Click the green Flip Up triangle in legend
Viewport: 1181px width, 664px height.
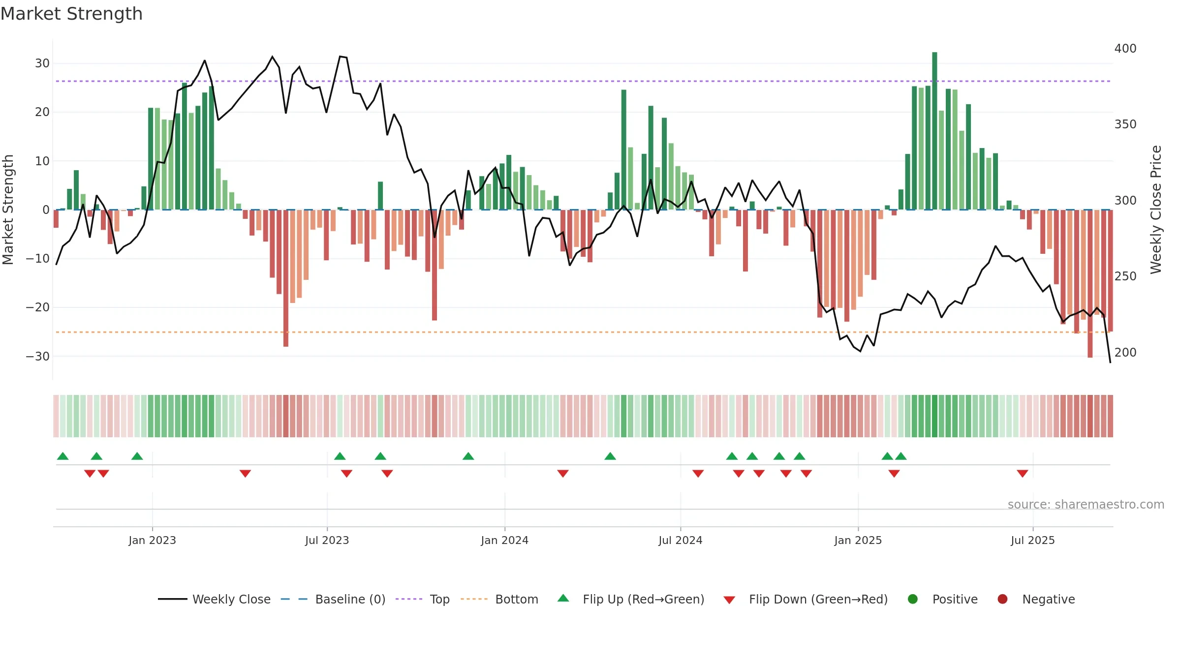563,598
